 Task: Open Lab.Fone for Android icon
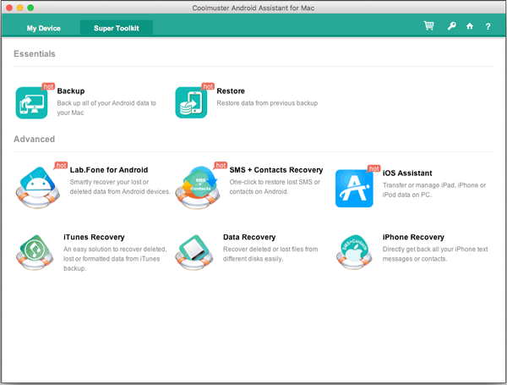(38, 187)
